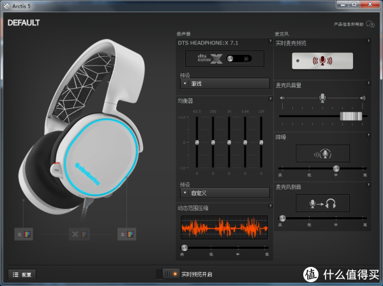The height and width of the screenshot is (286, 383).
Task: Click the mic sidetone slider knob
Action: [282, 218]
